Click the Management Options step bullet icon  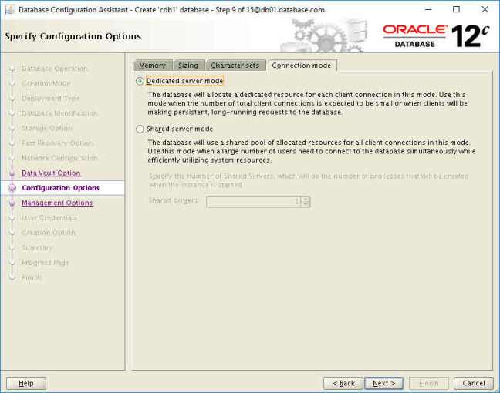pyautogui.click(x=12, y=203)
